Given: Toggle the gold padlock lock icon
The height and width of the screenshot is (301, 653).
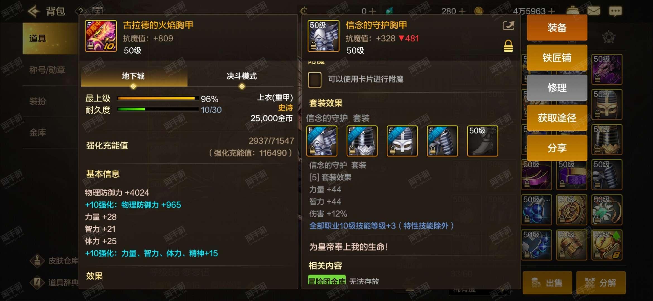Looking at the screenshot, I should 508,46.
